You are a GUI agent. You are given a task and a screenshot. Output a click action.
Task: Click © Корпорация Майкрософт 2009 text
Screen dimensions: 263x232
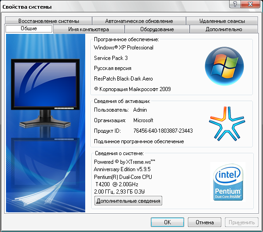click(x=132, y=89)
